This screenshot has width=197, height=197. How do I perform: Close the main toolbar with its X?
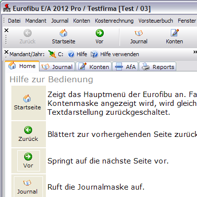[x=6, y=31]
